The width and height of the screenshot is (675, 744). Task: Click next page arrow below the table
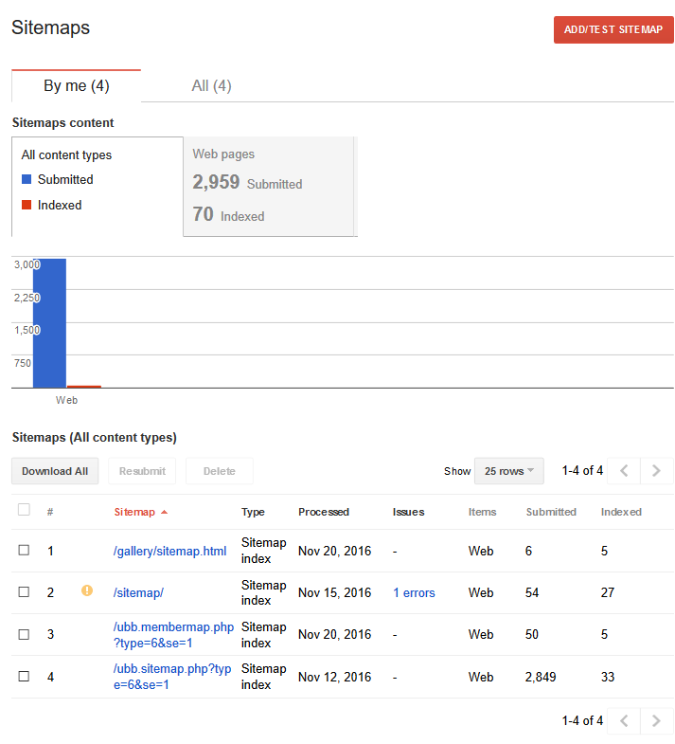656,720
